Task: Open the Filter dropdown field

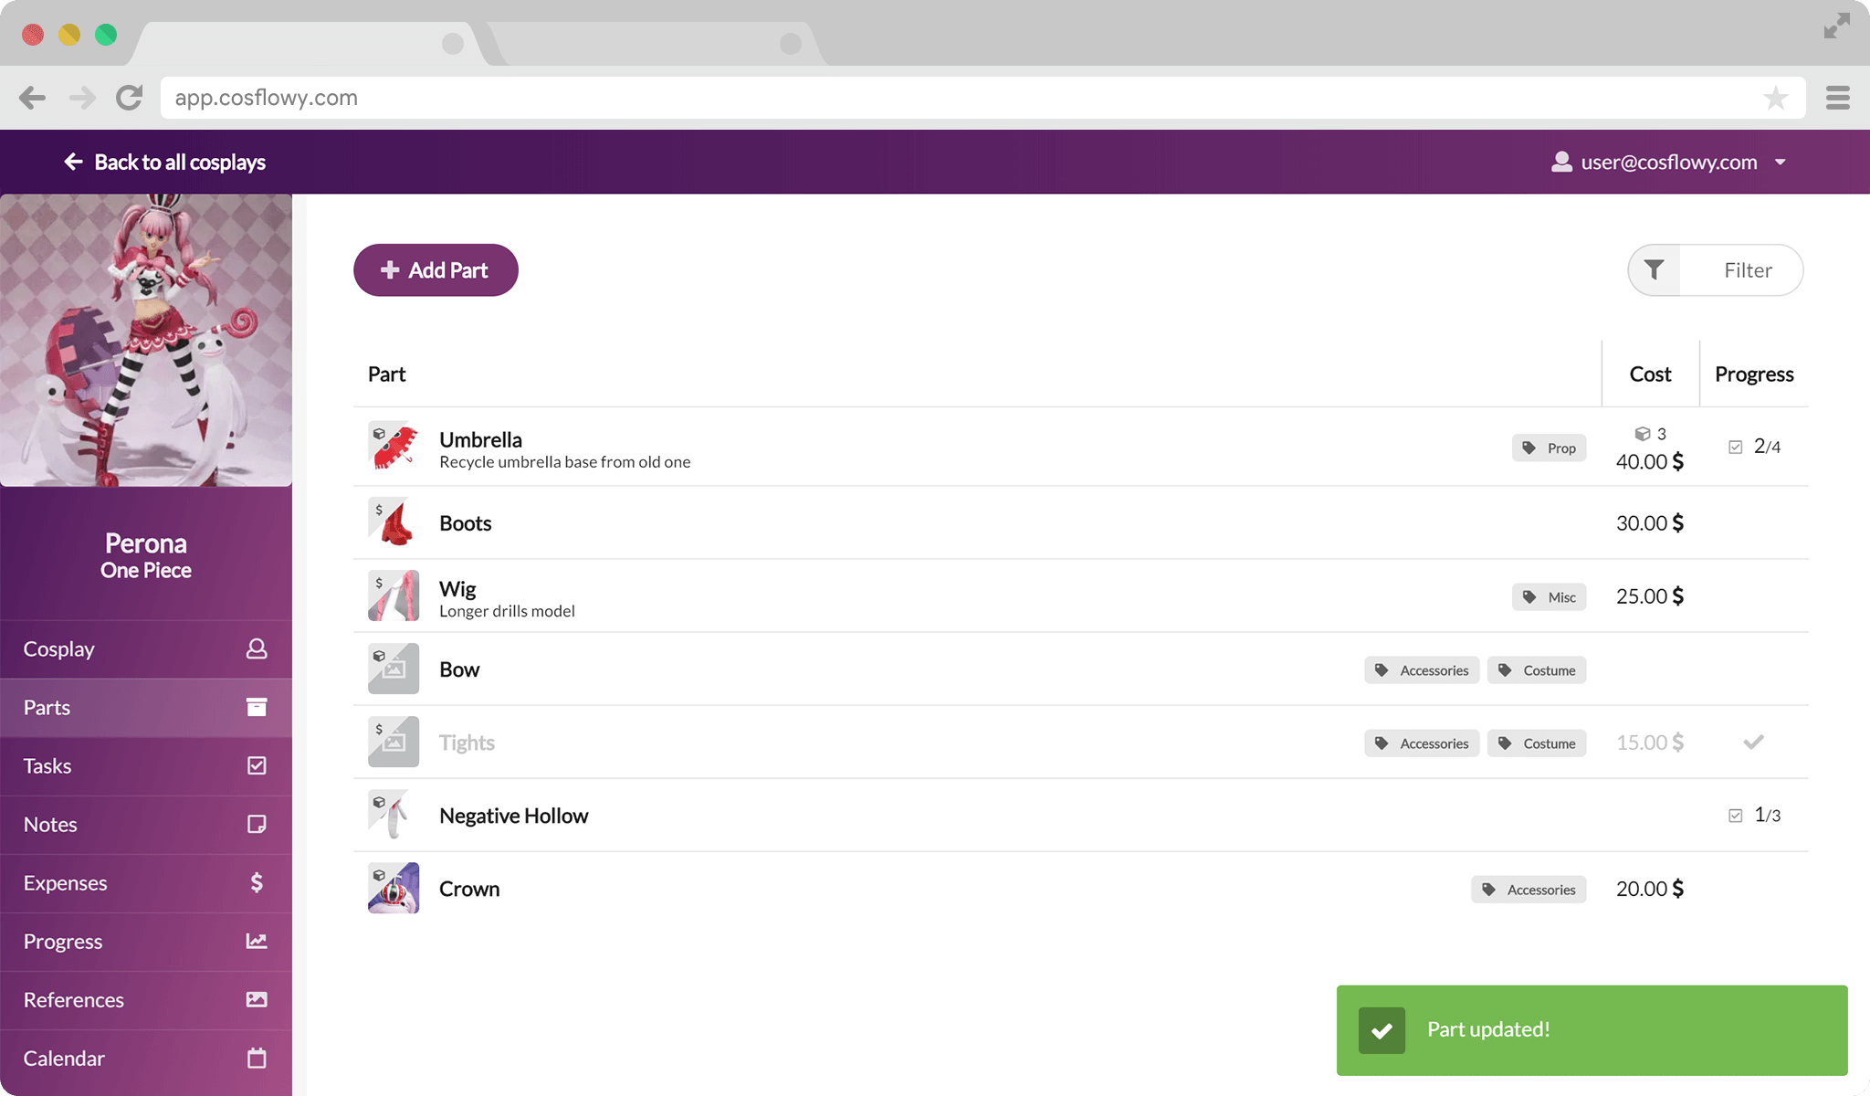Action: point(1747,270)
